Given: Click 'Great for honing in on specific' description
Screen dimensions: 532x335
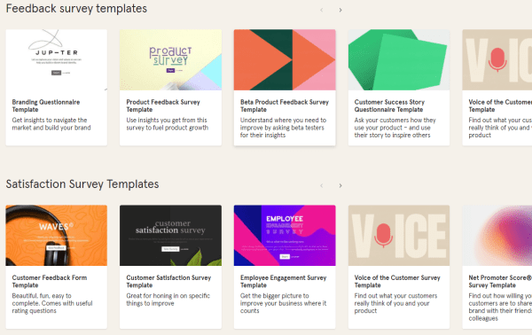Looking at the screenshot, I should tap(168, 300).
